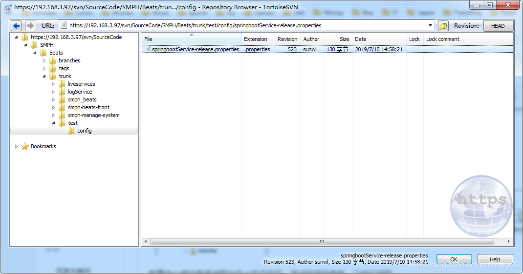523x274 pixels.
Task: Select springbootService-release.properties in file list
Action: click(196, 49)
